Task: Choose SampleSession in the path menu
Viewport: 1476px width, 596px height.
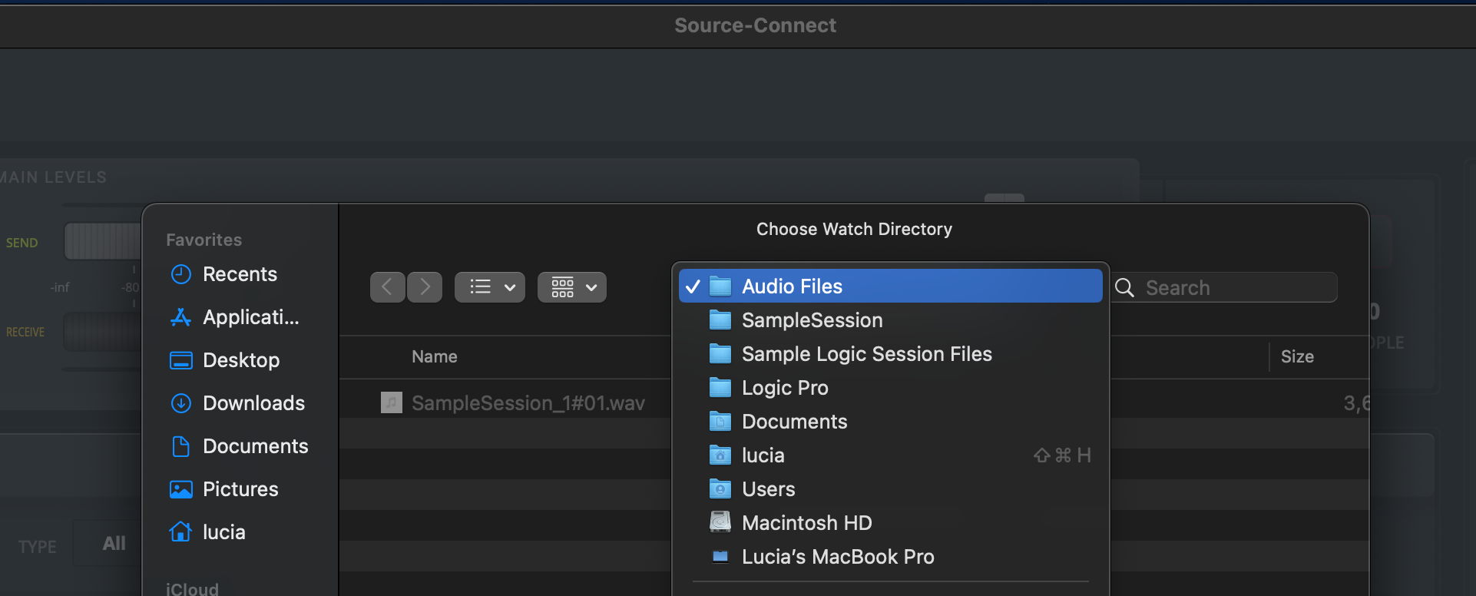Action: (x=812, y=320)
